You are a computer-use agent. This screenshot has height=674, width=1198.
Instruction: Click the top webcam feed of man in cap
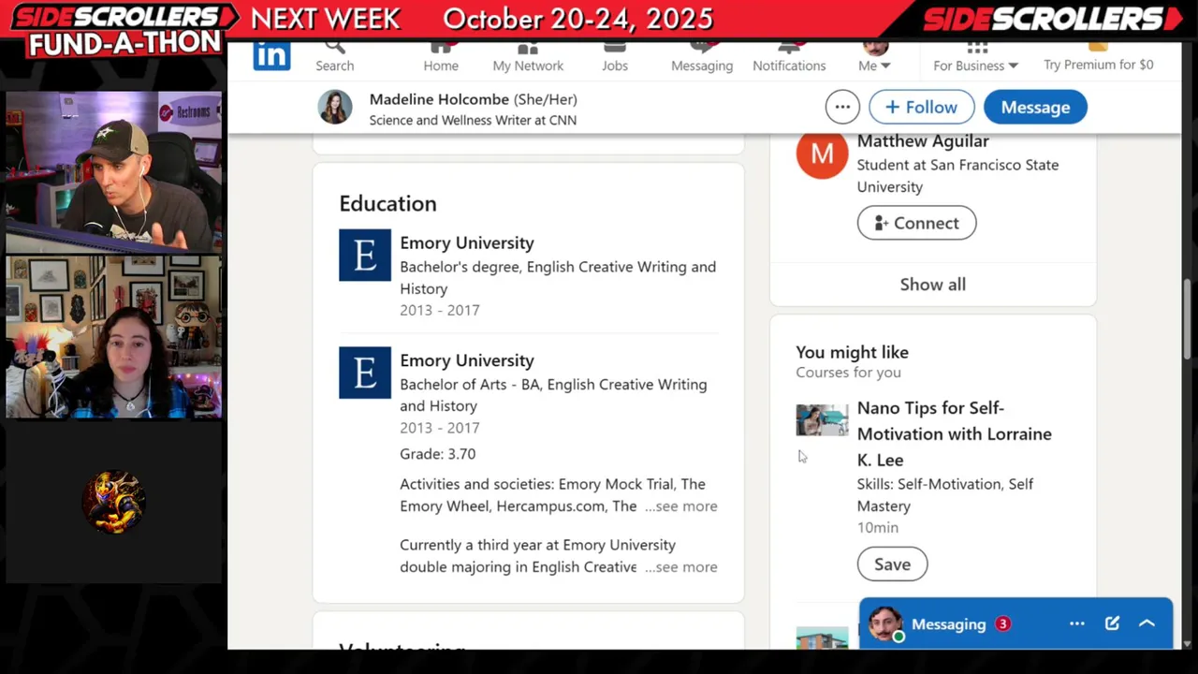point(113,172)
